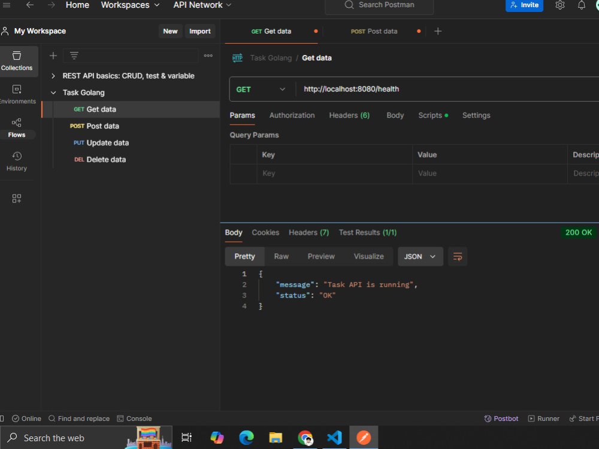Open Google Chrome from the taskbar
599x449 pixels.
coord(305,438)
